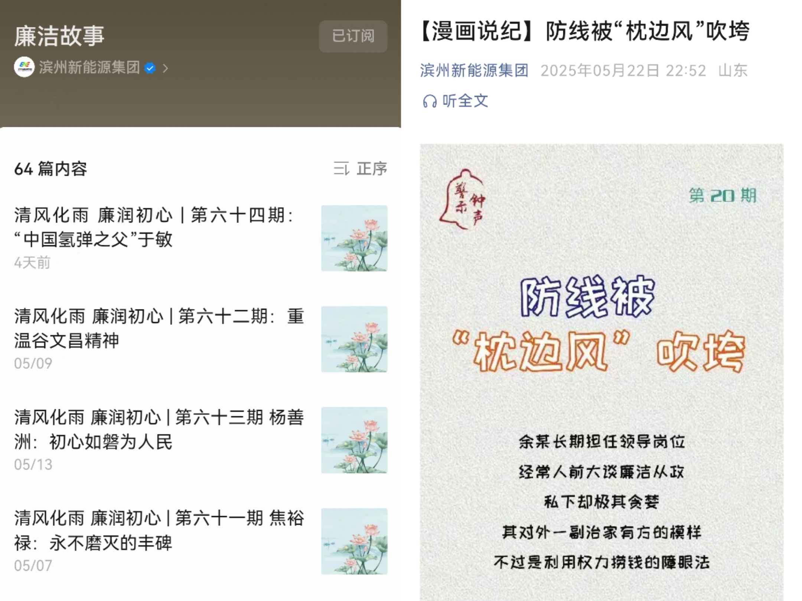
Task: Click lotus thumbnail of 第六十一期 article
Action: (354, 541)
